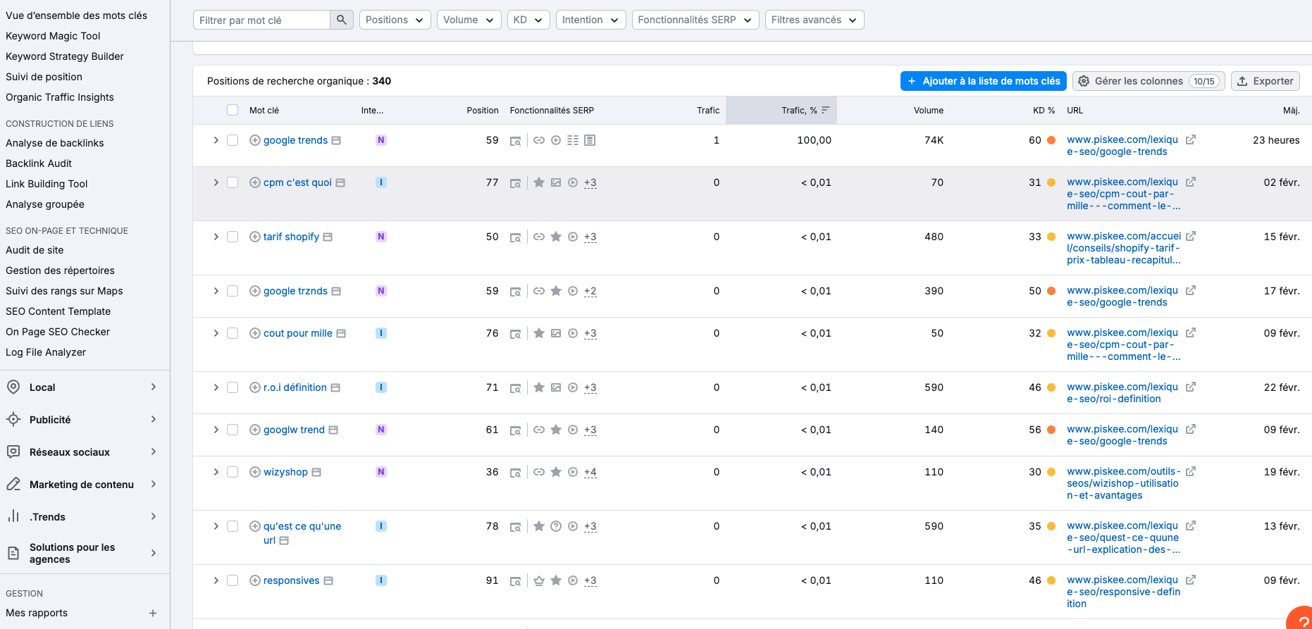Image resolution: width=1312 pixels, height=629 pixels.
Task: Go to Suivi de position in sidebar
Action: [x=44, y=77]
